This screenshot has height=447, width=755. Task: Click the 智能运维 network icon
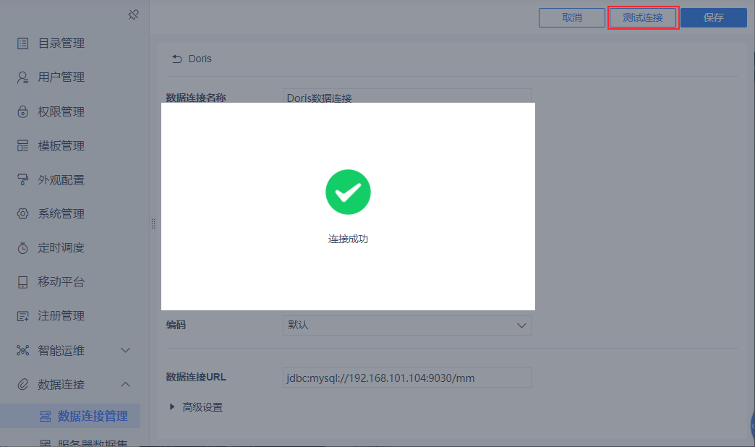point(22,350)
